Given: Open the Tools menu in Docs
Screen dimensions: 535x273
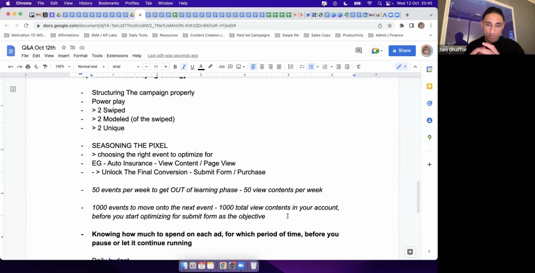Looking at the screenshot, I should pos(97,56).
